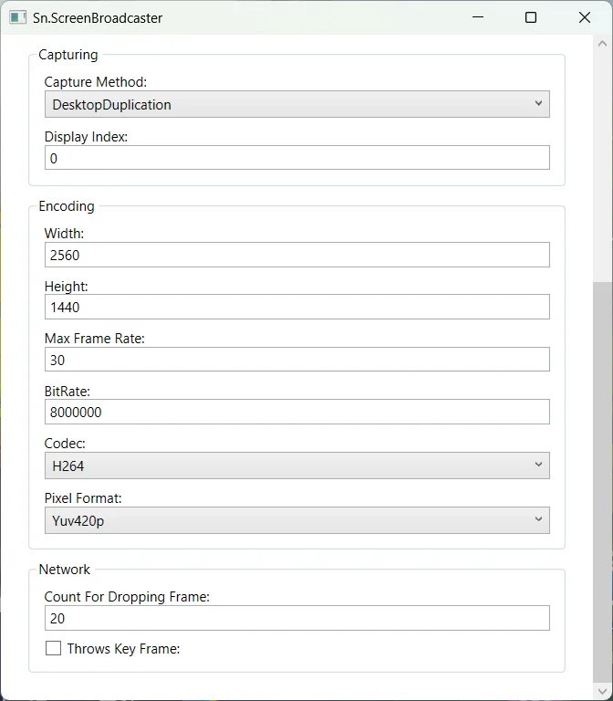Click the scrollbar up arrow
Screen dimensions: 613x701
602,44
